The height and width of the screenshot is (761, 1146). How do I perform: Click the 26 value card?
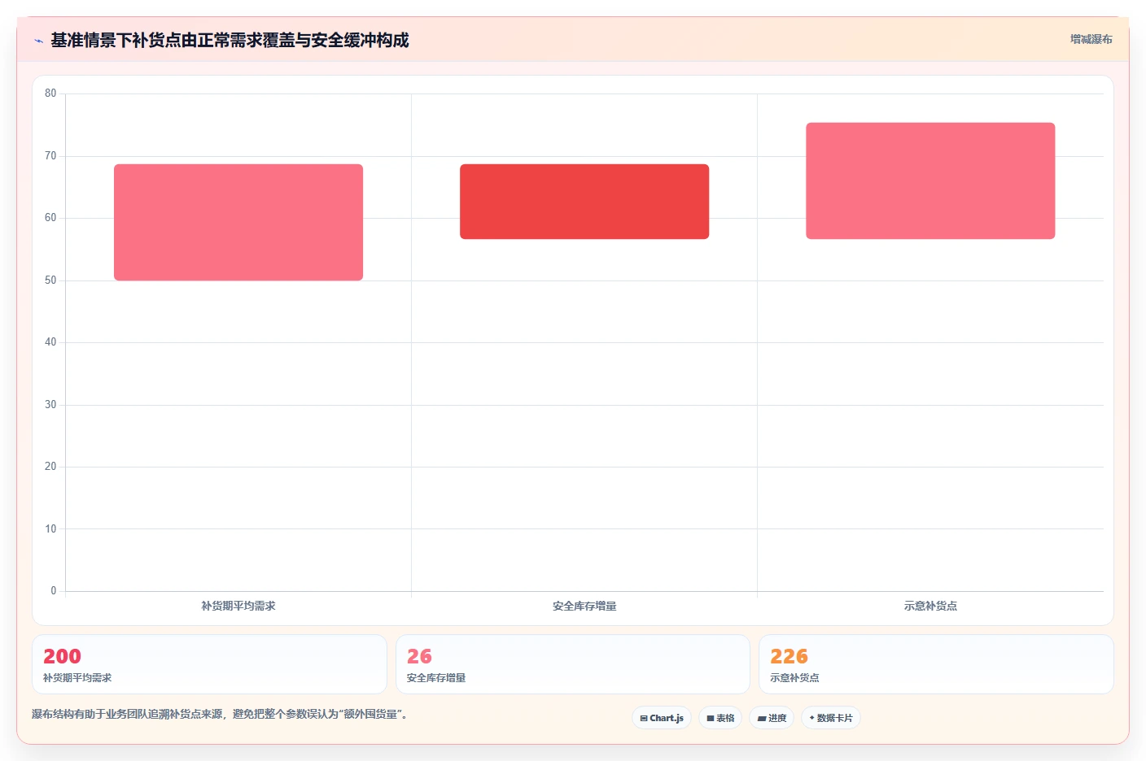(x=573, y=664)
